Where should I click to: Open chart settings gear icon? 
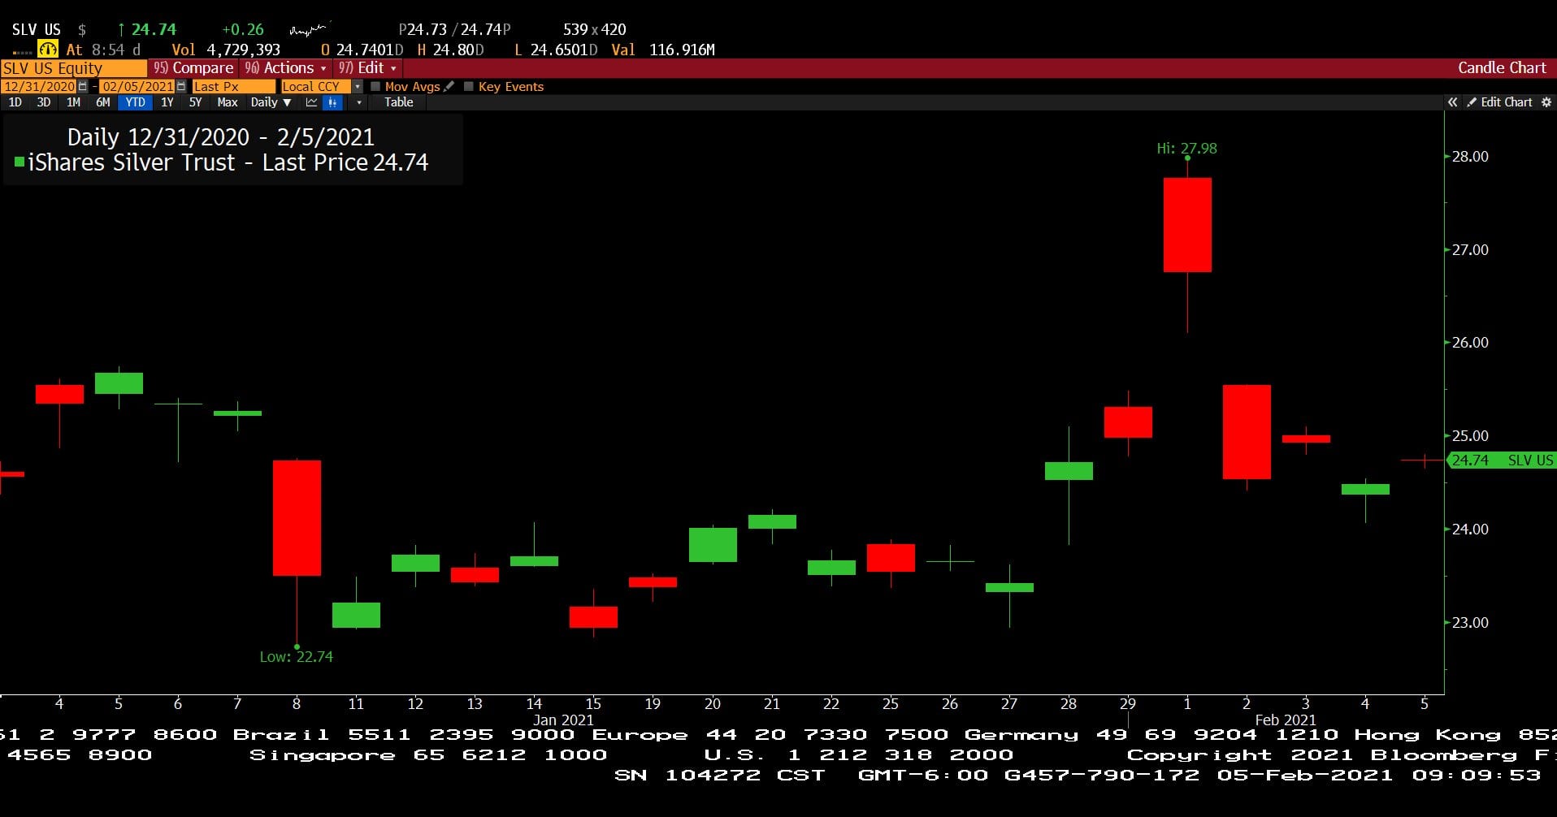[1546, 102]
